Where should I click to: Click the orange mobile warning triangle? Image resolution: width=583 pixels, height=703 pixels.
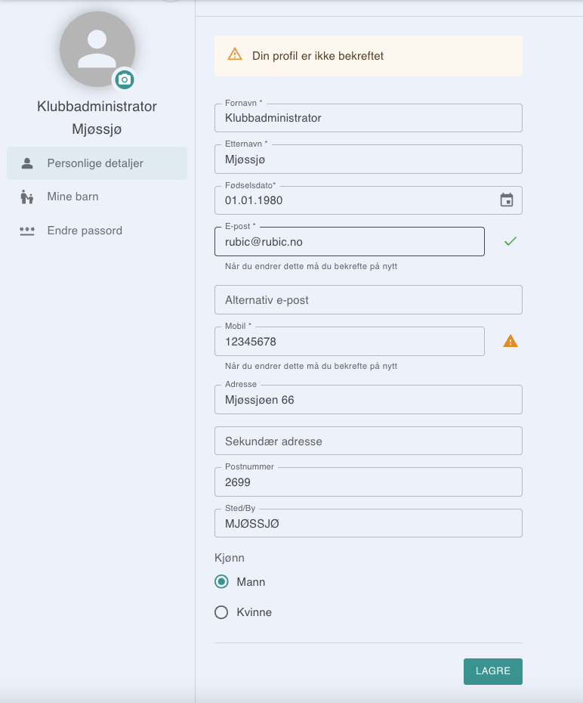pyautogui.click(x=511, y=341)
